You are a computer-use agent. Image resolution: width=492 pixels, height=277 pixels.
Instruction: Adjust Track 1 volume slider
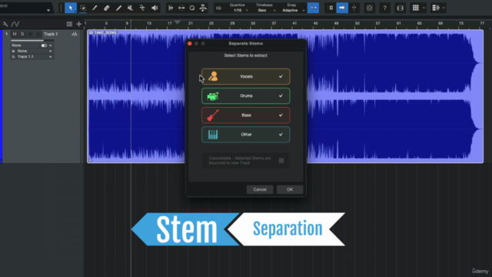click(x=32, y=41)
